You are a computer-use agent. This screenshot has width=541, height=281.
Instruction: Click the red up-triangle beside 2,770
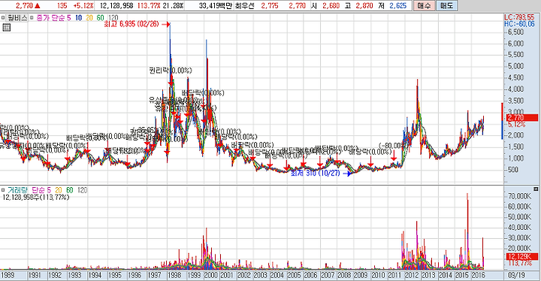point(38,5)
